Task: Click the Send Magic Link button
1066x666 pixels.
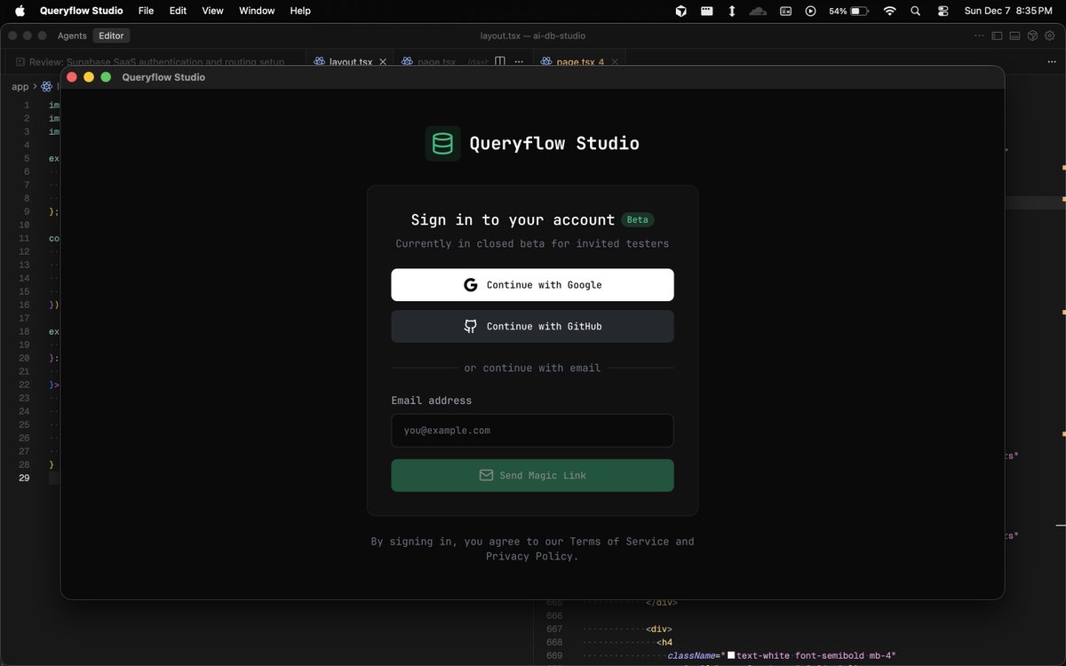Action: click(x=532, y=475)
